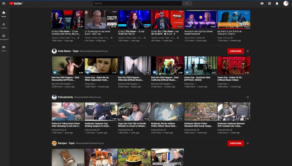Open the 10:25 scuba diver thumbnail
The height and width of the screenshot is (166, 292).
pyautogui.click(x=234, y=19)
